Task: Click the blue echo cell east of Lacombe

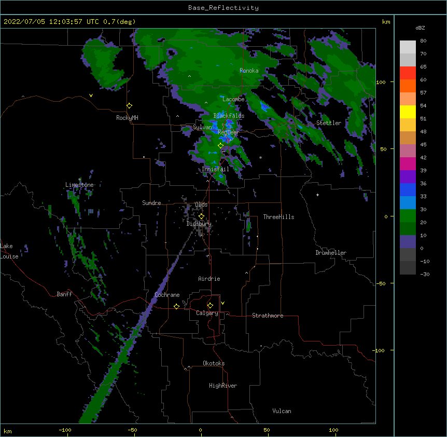Action: pyautogui.click(x=264, y=106)
